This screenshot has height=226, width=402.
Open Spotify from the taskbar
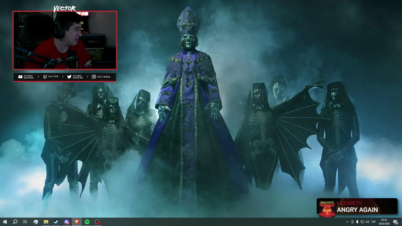pyautogui.click(x=87, y=222)
